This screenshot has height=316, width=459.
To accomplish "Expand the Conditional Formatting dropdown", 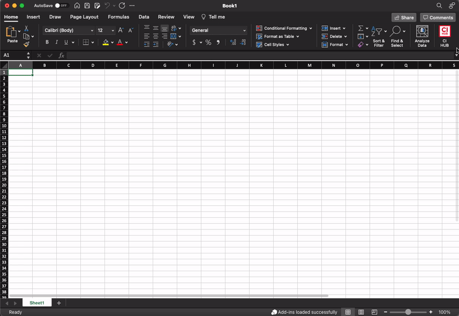I will coord(284,28).
